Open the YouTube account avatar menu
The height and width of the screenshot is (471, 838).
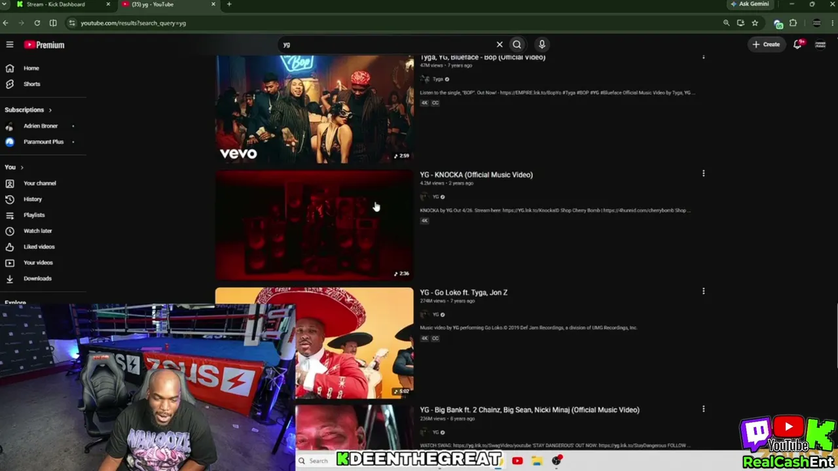click(x=820, y=44)
